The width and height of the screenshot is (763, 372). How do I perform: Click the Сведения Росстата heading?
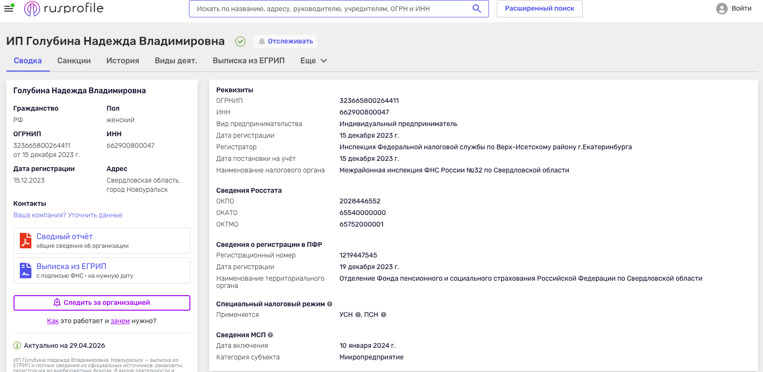click(249, 190)
